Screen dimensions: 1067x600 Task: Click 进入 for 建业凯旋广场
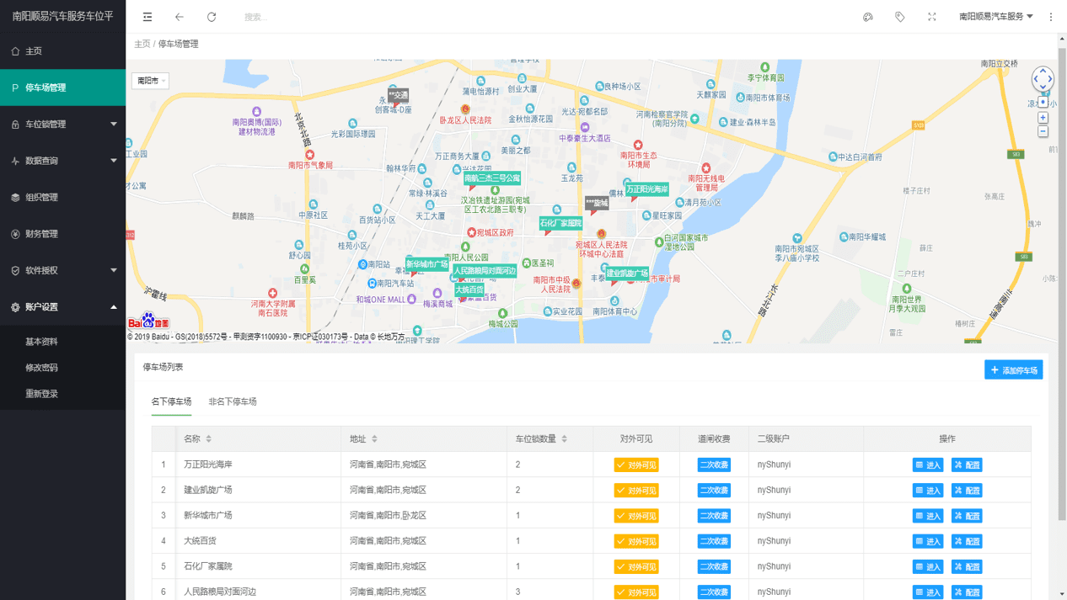click(x=928, y=491)
